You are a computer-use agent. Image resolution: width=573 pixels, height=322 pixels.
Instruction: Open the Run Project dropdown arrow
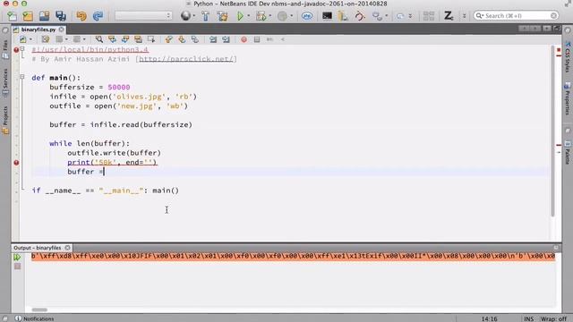pyautogui.click(x=249, y=16)
